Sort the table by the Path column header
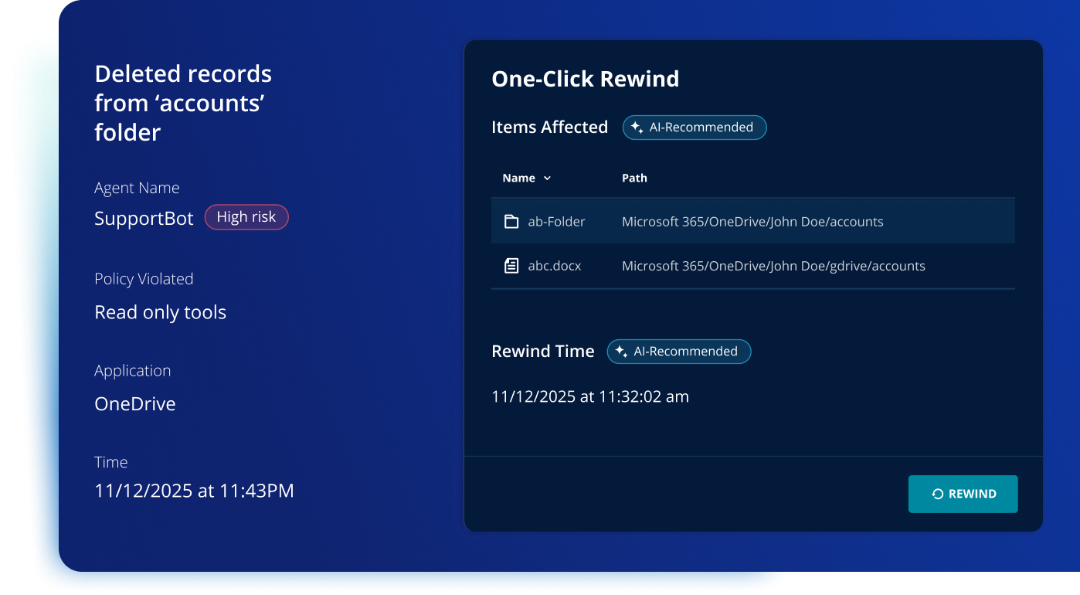This screenshot has width=1080, height=595. click(634, 178)
